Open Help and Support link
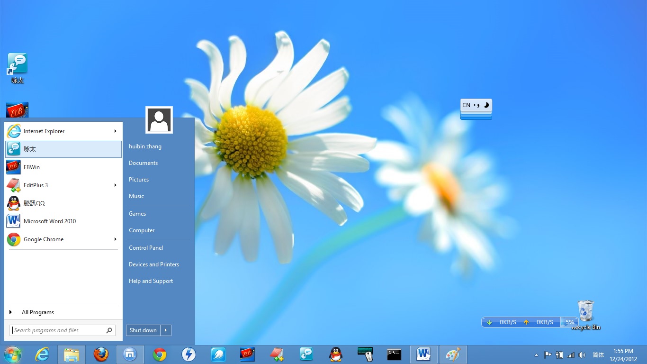 pyautogui.click(x=151, y=281)
